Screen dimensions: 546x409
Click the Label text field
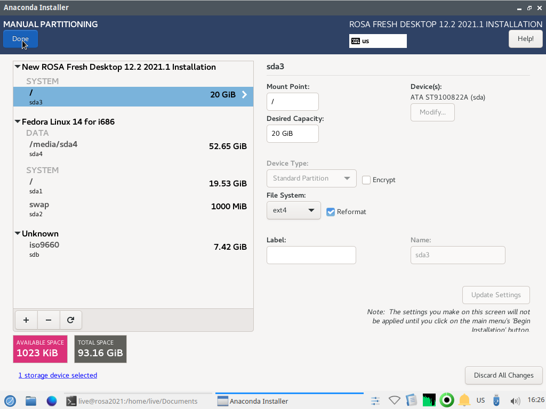(311, 255)
